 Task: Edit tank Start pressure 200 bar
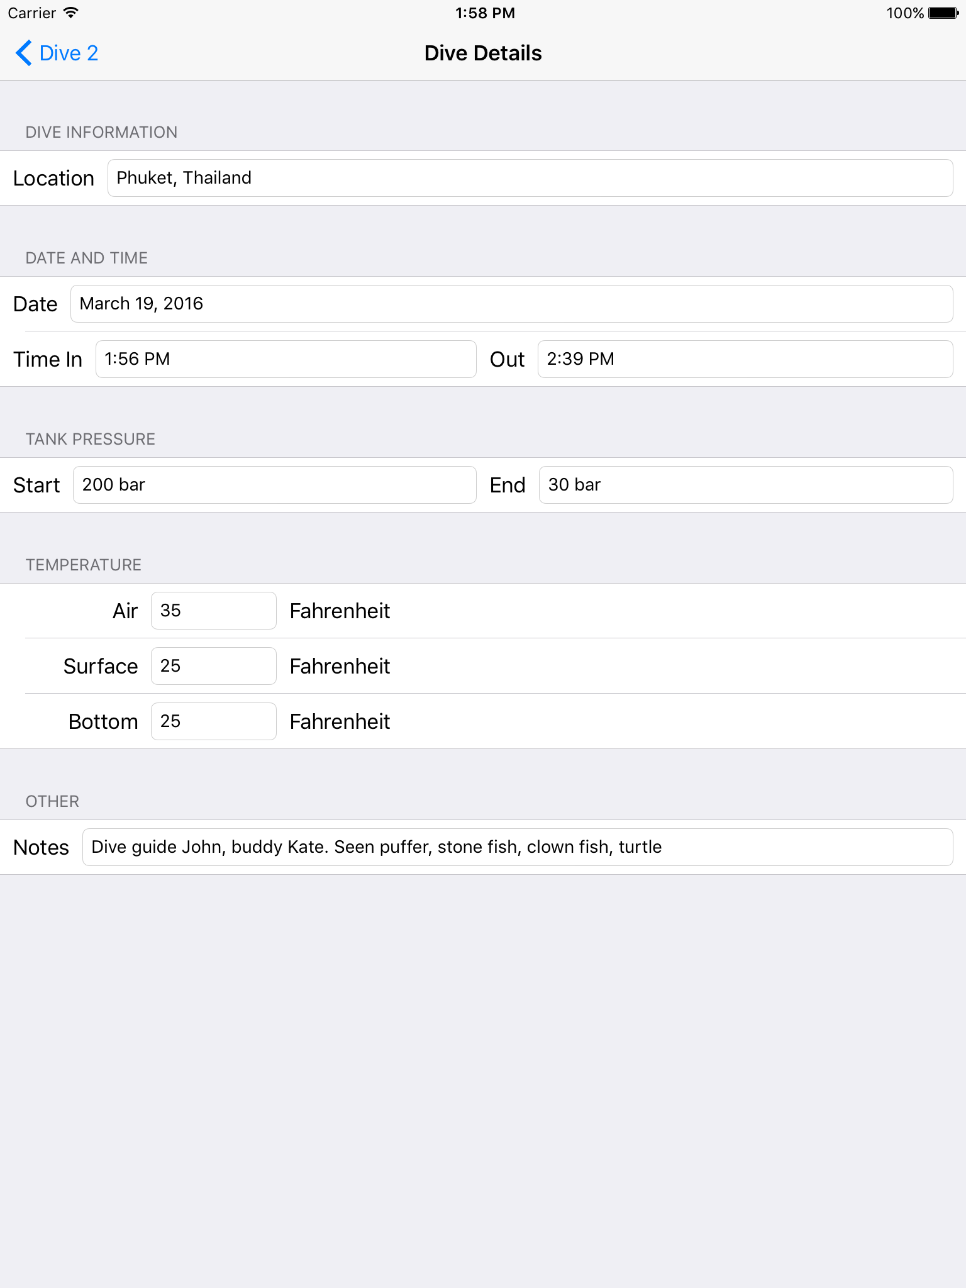click(x=274, y=485)
